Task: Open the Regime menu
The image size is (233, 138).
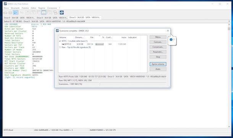Action: click(42, 8)
